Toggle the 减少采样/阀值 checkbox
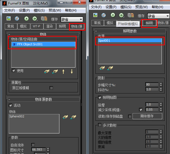 point(141,110)
